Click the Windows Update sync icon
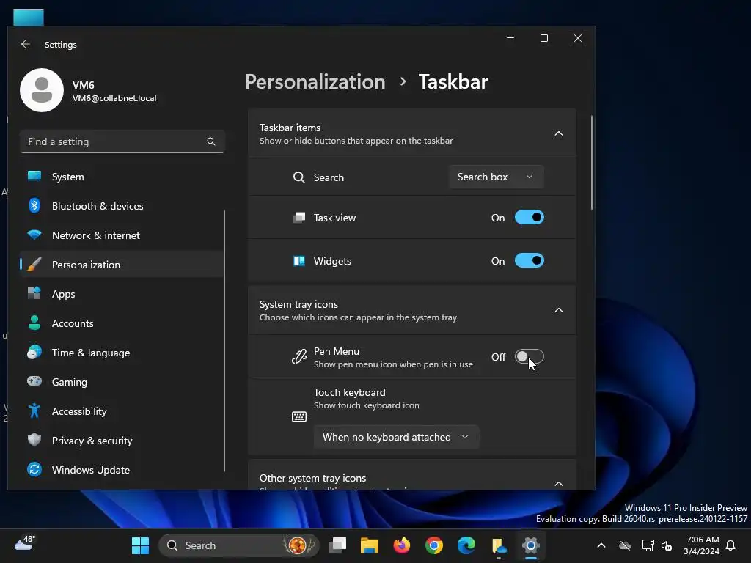751x563 pixels. (x=34, y=469)
